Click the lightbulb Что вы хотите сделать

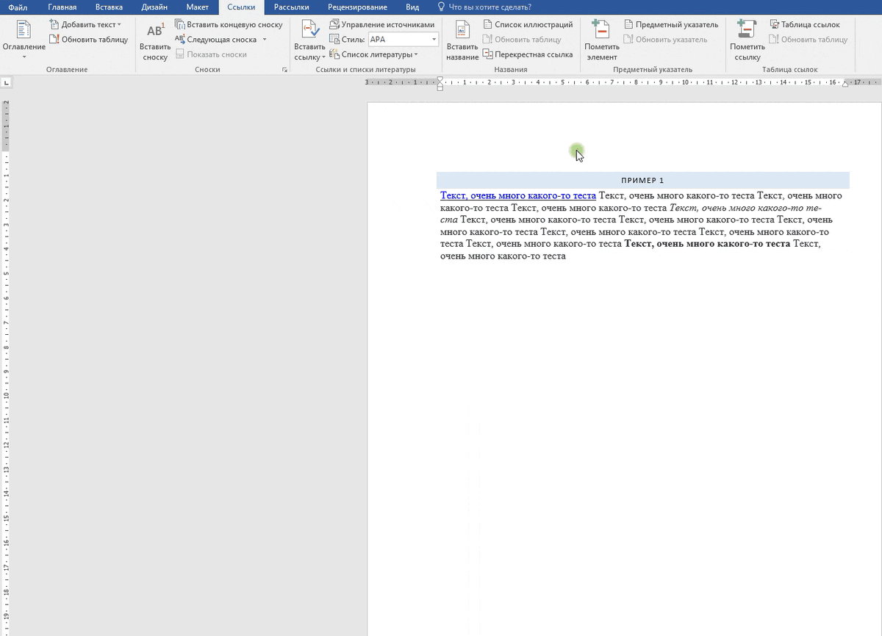pyautogui.click(x=441, y=7)
